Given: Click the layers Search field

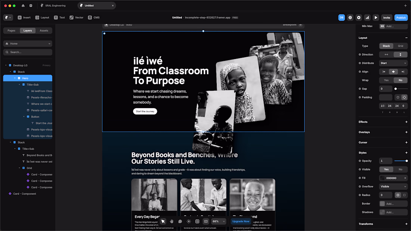Looking at the screenshot, I should tap(28, 52).
